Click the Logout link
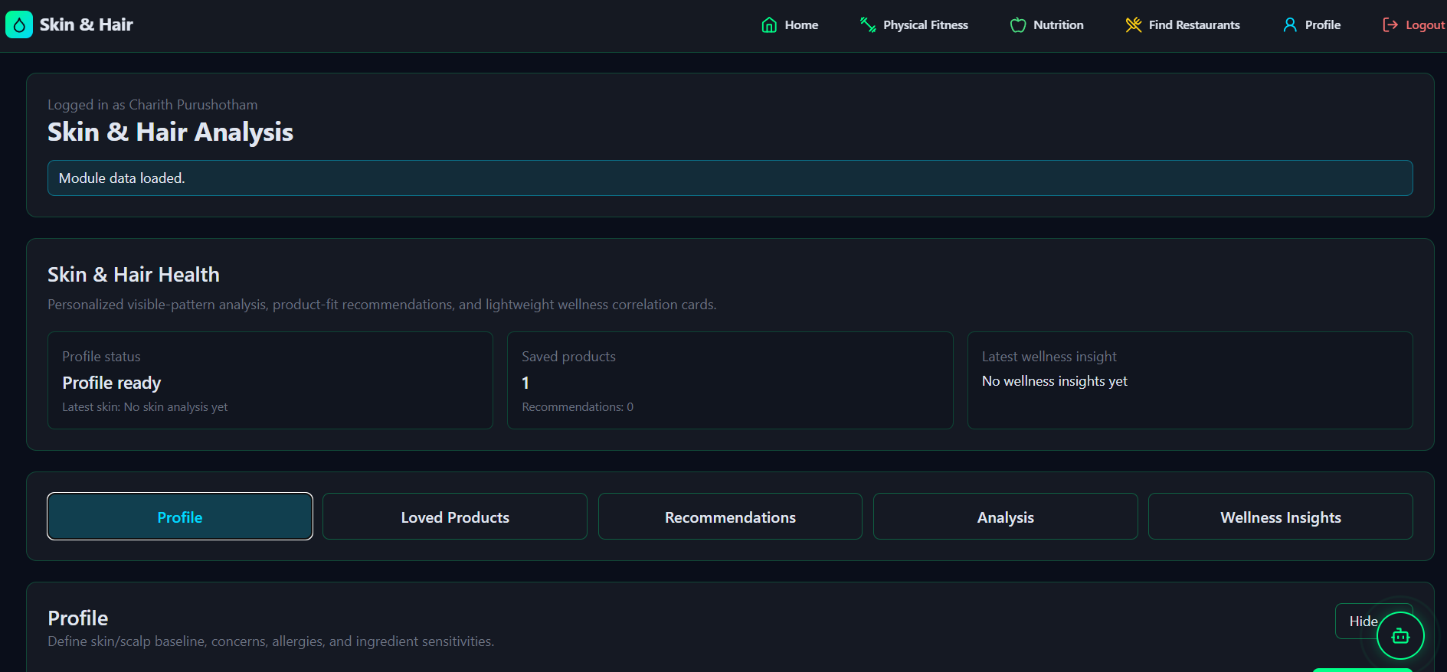1447x672 pixels. point(1413,25)
